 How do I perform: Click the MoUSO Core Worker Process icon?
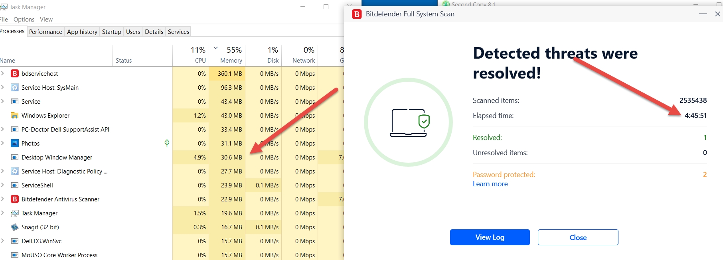click(x=15, y=255)
